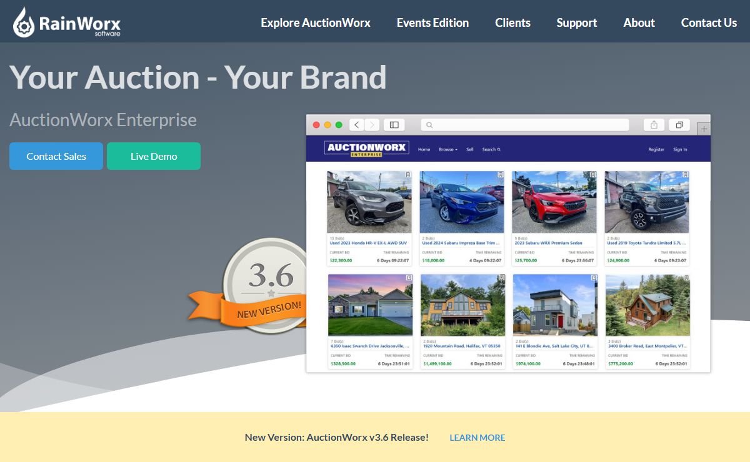Bookmark the 3403 Broker Road listing
This screenshot has height=462, width=750.
(x=686, y=278)
